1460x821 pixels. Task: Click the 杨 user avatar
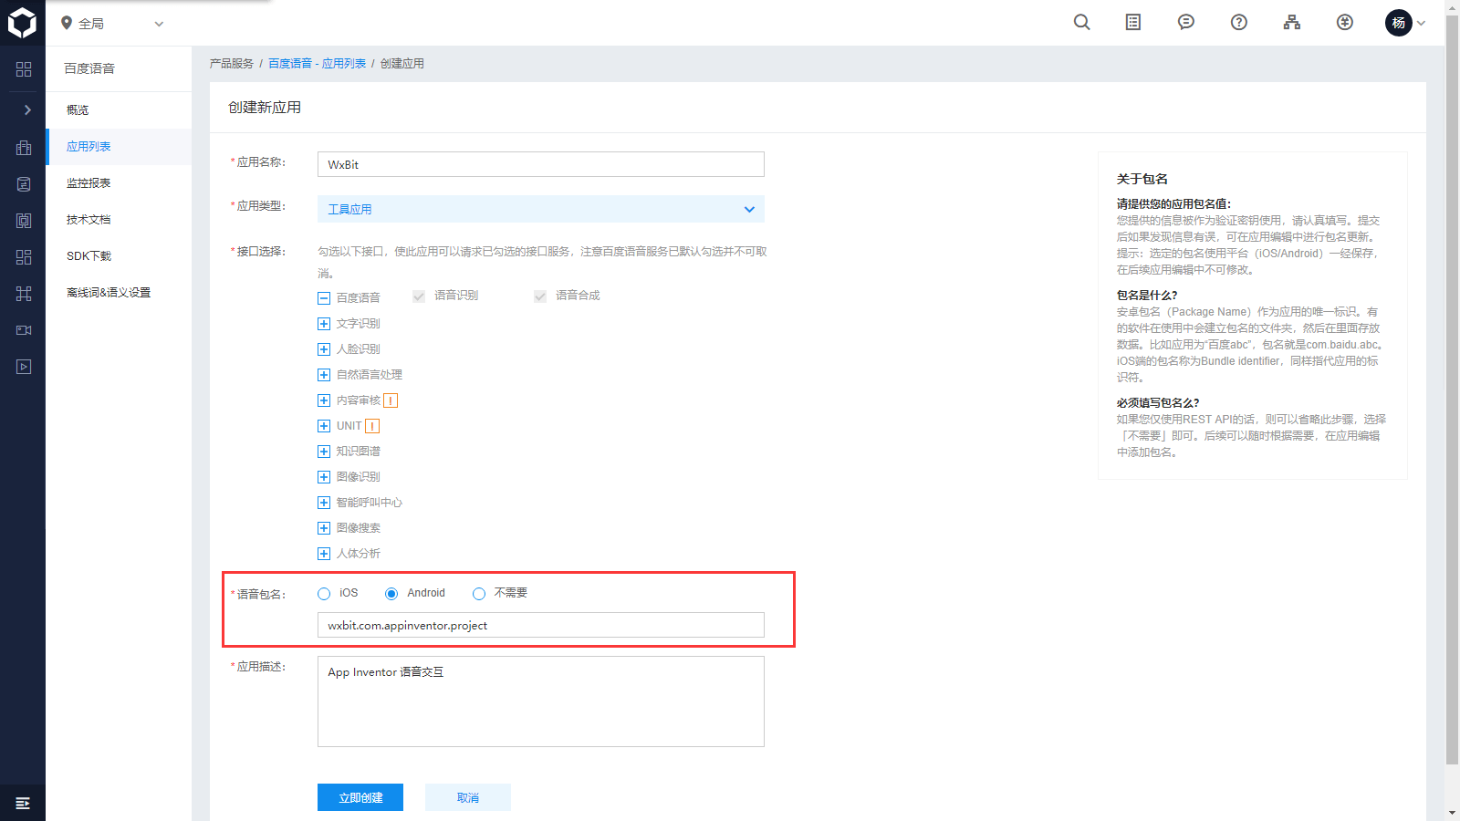[1399, 23]
